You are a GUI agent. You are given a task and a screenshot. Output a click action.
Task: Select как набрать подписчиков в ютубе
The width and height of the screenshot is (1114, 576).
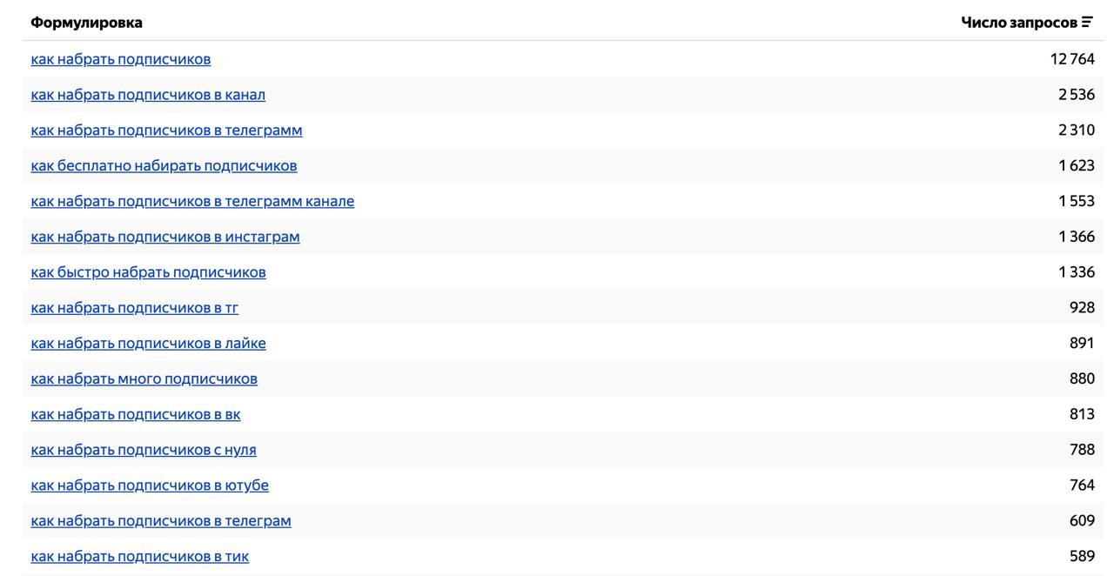[150, 486]
